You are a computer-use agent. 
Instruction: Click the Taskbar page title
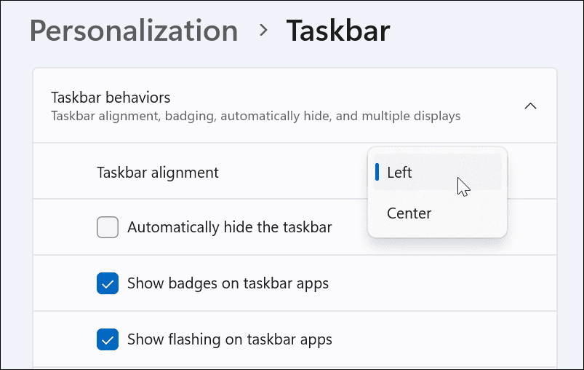[338, 31]
